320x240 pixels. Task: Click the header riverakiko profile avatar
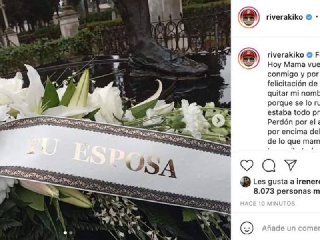click(248, 17)
